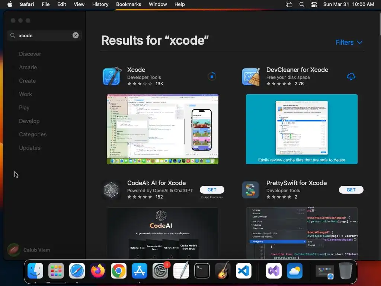Launch Firefox from the Dock

98,271
